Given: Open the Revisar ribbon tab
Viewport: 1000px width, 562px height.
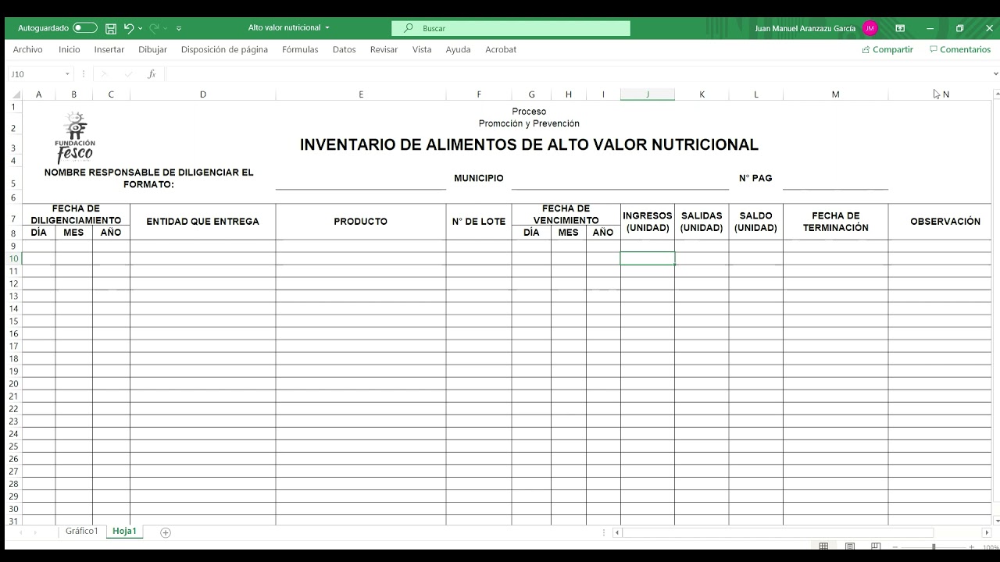Looking at the screenshot, I should pyautogui.click(x=384, y=49).
